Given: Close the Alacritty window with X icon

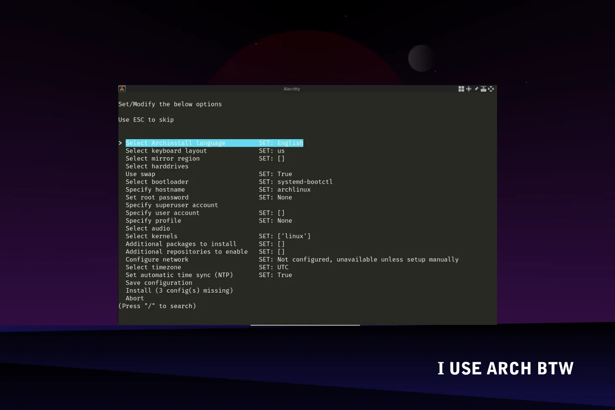Looking at the screenshot, I should [491, 89].
